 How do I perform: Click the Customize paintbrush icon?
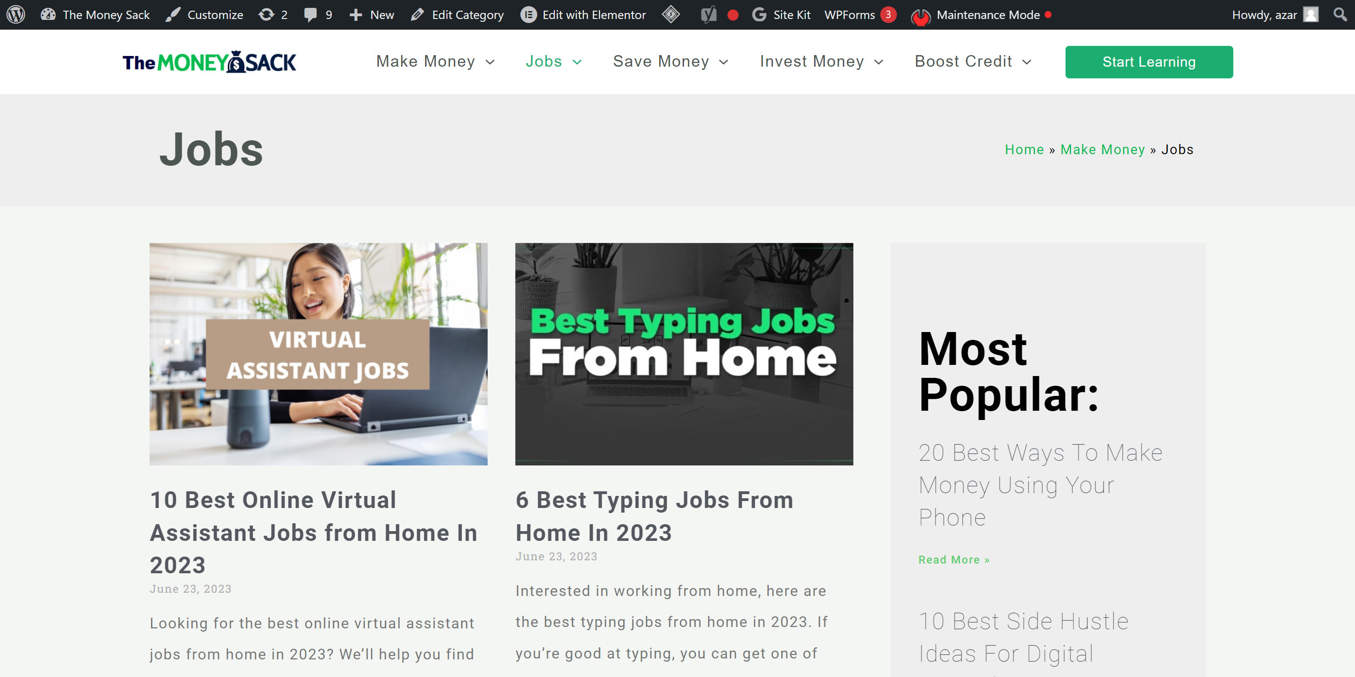pos(173,14)
